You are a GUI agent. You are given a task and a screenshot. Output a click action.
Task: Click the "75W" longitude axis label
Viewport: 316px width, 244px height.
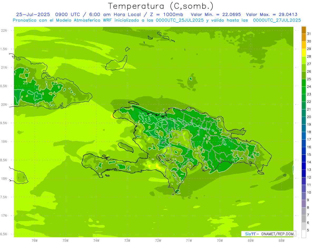[x=66, y=241]
